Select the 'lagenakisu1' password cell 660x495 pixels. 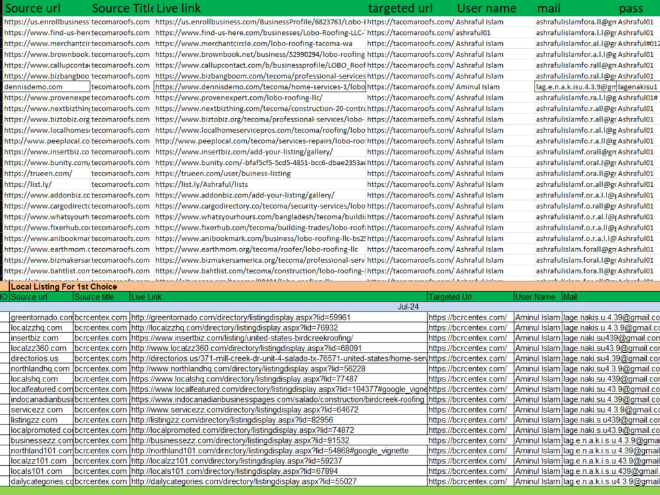click(638, 86)
